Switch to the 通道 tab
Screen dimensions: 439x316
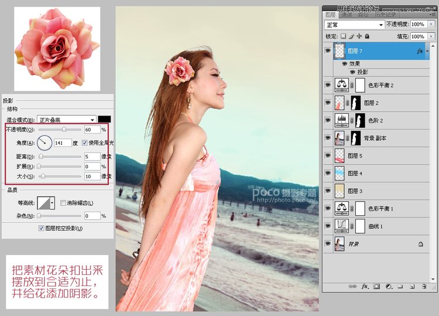pos(347,15)
